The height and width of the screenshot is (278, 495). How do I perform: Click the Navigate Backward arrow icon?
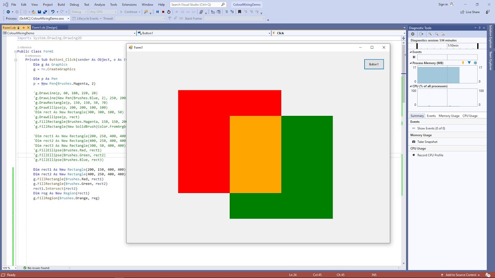[x=9, y=12]
